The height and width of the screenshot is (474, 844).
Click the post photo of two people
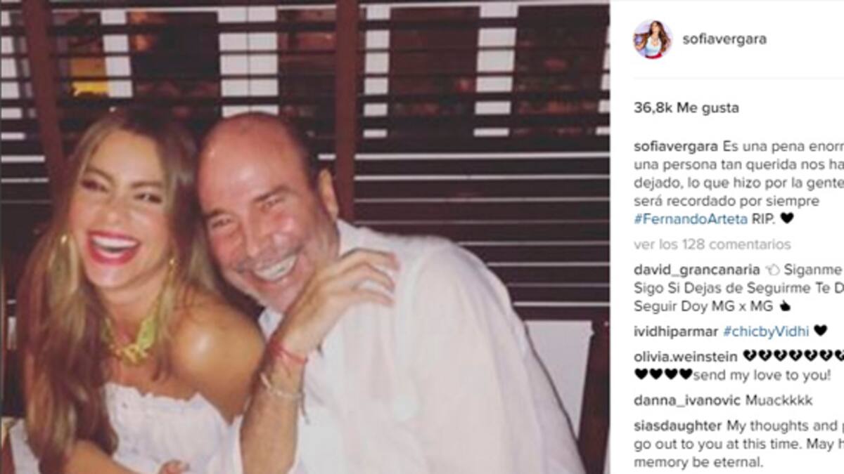[305, 237]
